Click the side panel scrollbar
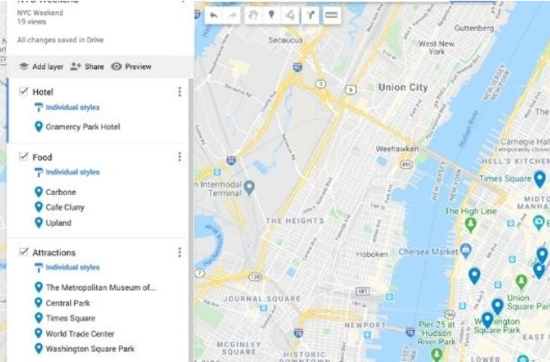Screen dimensions: 550x362 click(191, 220)
